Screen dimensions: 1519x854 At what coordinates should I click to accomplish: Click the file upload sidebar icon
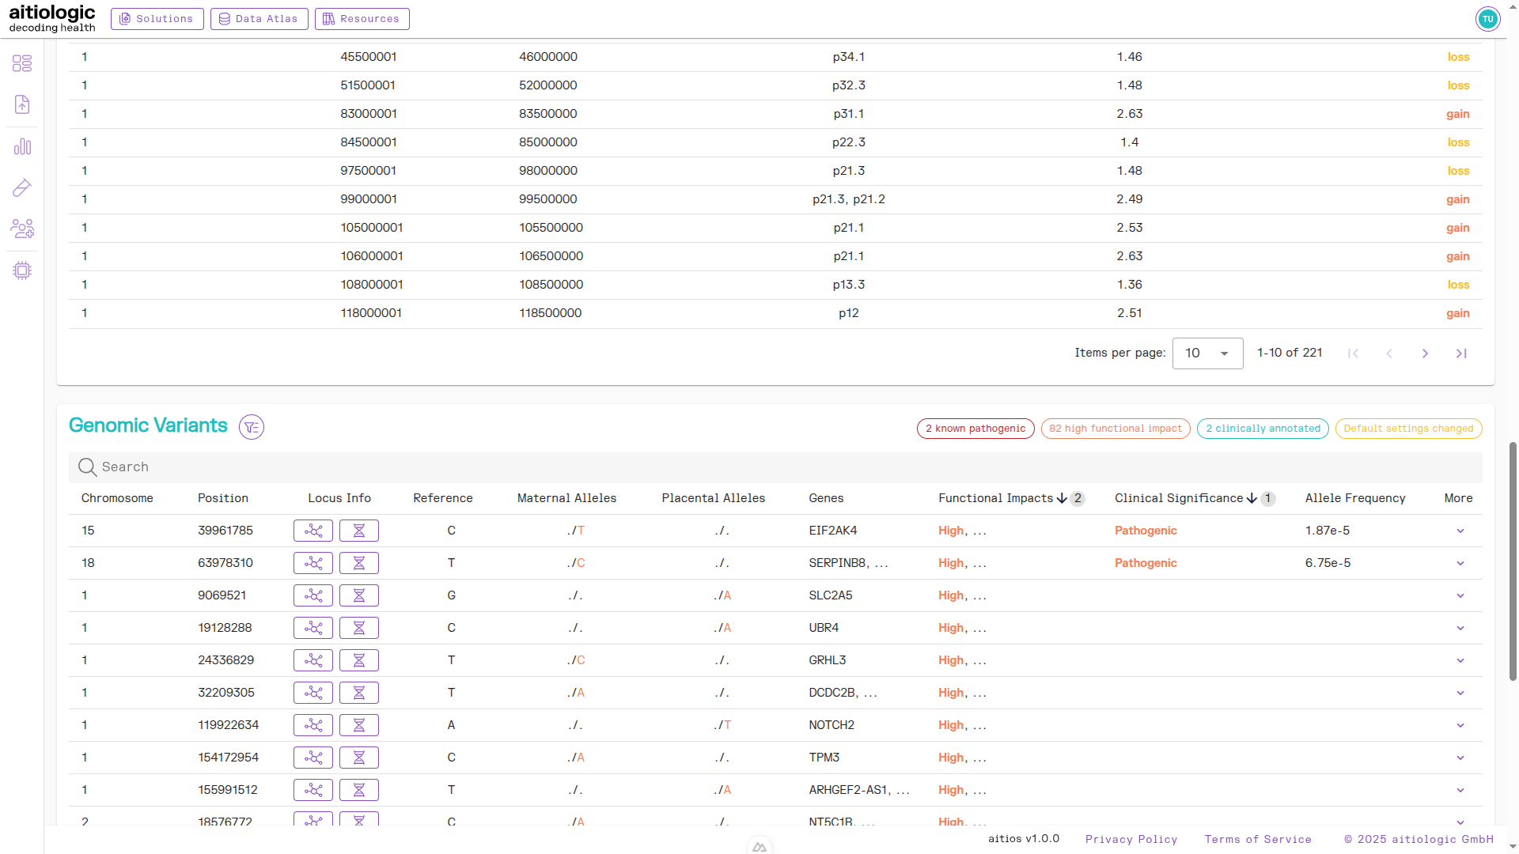(22, 104)
